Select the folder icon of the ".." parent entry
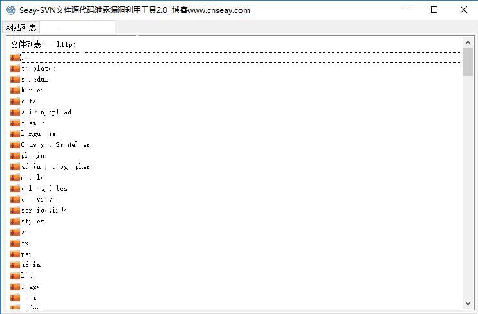Viewport: 478px width, 314px height. [x=15, y=58]
